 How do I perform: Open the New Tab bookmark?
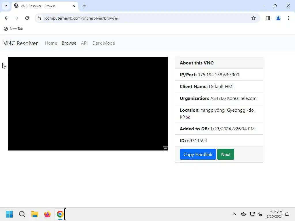tap(13, 29)
